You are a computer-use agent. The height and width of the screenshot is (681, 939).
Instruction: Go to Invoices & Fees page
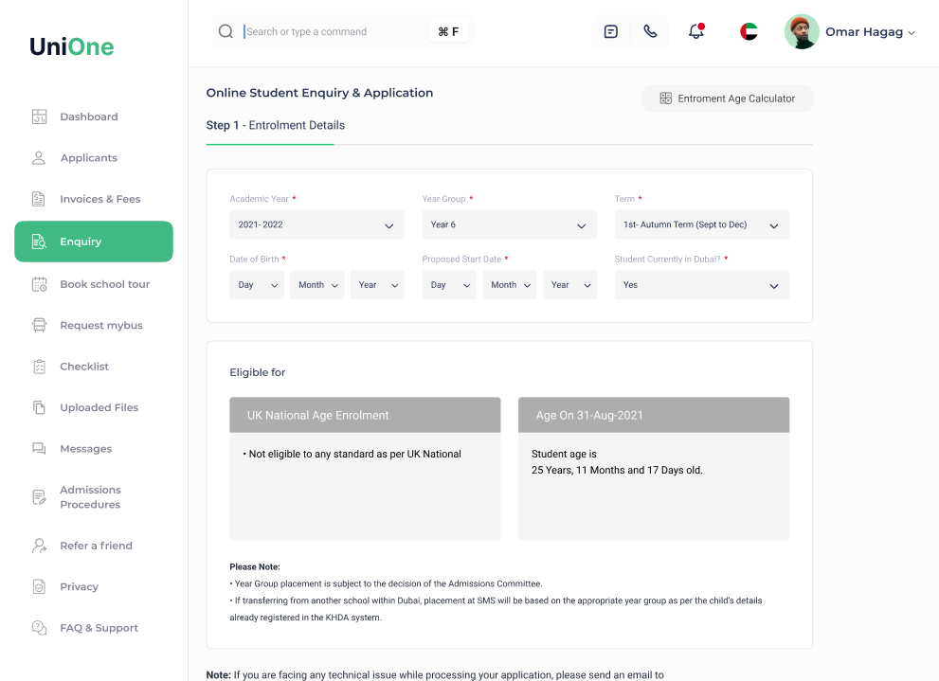coord(99,199)
